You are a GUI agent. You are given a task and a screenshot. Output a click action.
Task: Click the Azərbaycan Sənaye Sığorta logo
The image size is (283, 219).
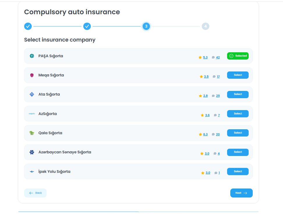point(32,152)
